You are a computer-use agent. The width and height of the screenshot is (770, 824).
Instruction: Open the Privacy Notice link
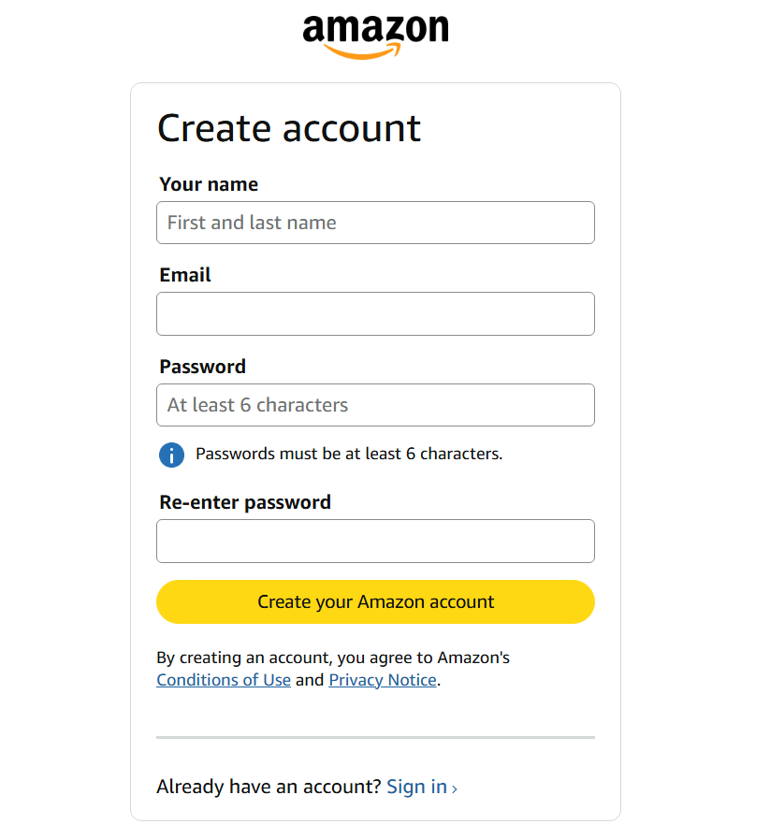383,680
